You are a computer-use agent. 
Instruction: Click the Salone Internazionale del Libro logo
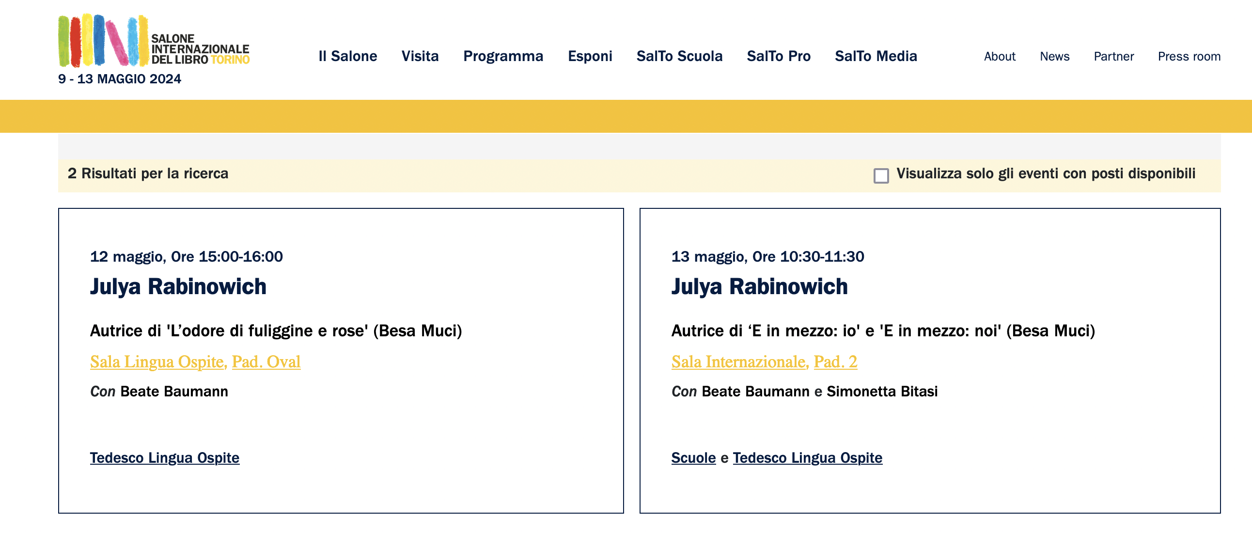154,41
